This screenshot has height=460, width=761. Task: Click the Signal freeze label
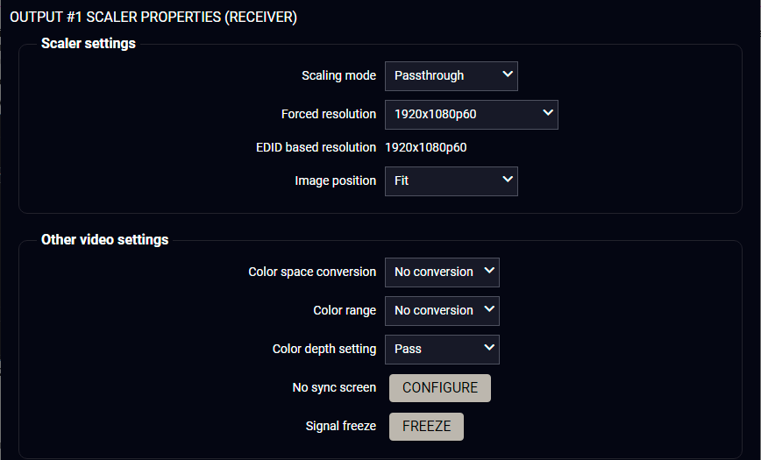click(341, 427)
